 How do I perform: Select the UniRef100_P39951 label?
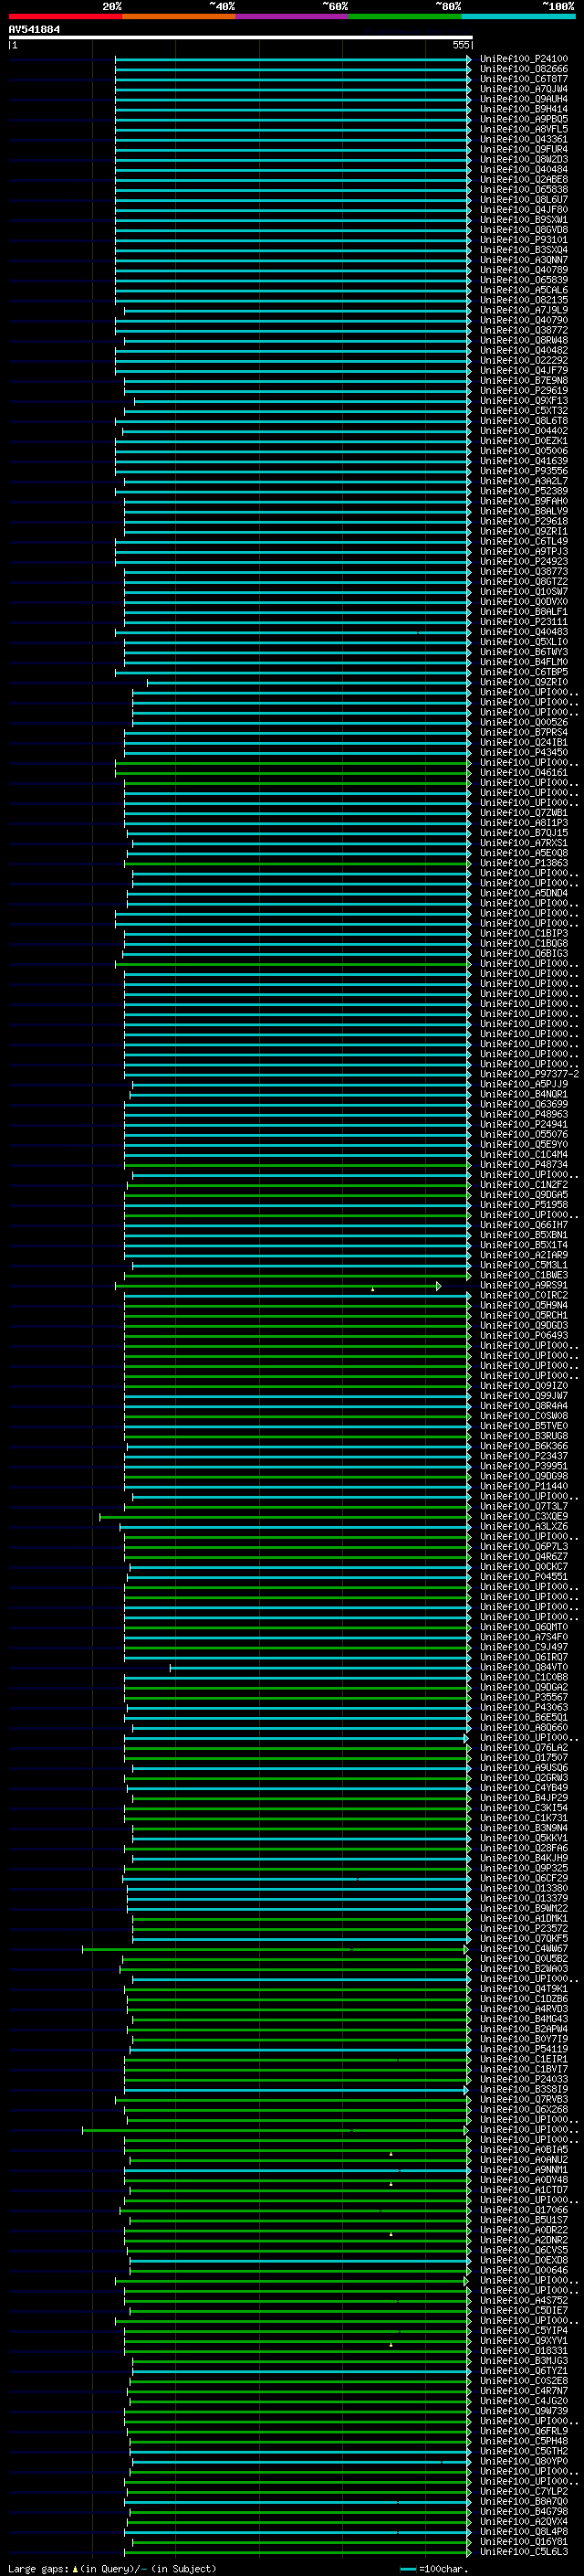click(524, 1466)
